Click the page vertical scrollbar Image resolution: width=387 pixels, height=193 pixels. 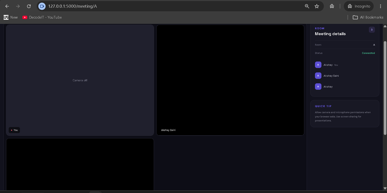(385, 88)
